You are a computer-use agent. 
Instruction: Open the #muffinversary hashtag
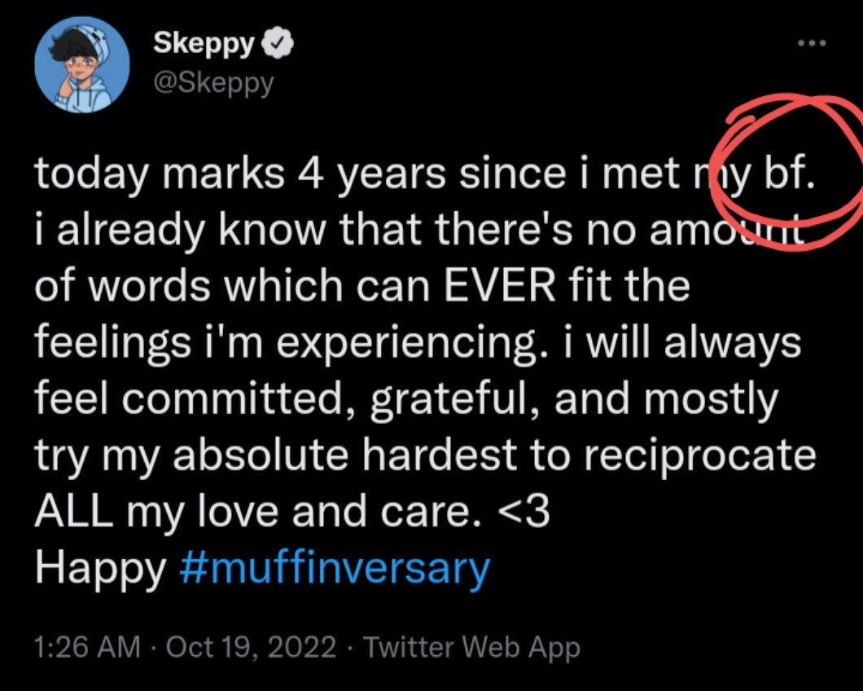point(333,568)
